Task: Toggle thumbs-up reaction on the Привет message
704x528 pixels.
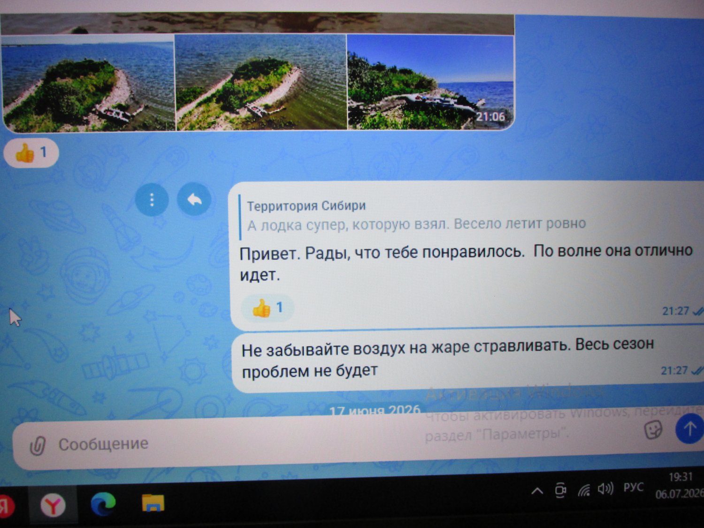Action: coord(268,308)
